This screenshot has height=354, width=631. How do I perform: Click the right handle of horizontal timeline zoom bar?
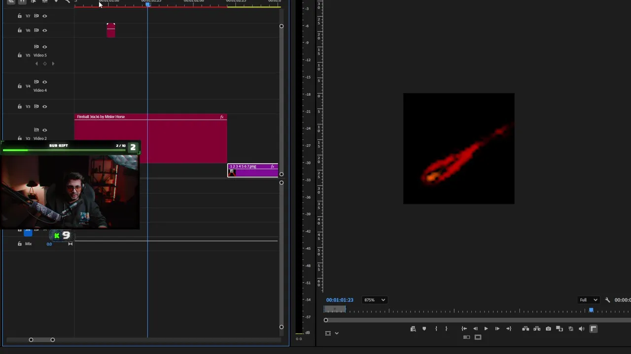[x=53, y=340]
